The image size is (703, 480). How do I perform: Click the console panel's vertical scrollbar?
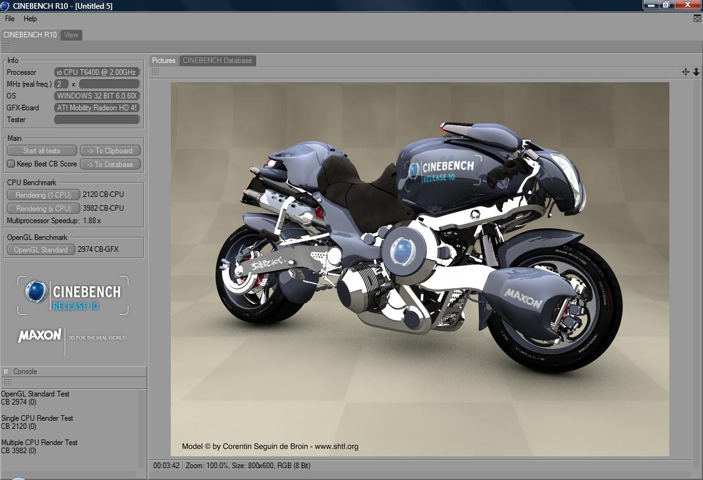click(141, 428)
